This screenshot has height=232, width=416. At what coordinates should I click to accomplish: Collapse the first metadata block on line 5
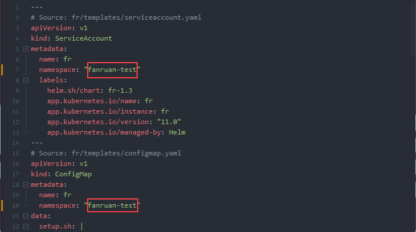coord(26,49)
